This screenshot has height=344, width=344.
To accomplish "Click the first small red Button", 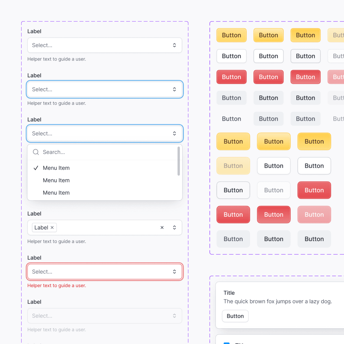I will coord(232,77).
